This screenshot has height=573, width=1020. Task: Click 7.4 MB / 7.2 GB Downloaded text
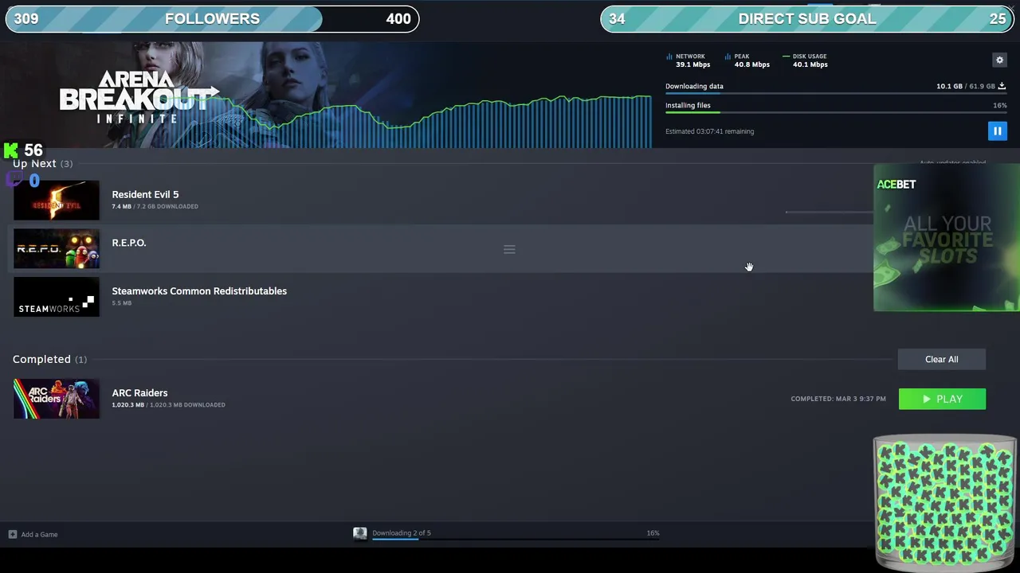155,207
